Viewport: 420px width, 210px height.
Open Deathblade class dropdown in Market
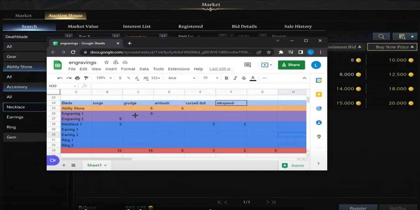38,36
